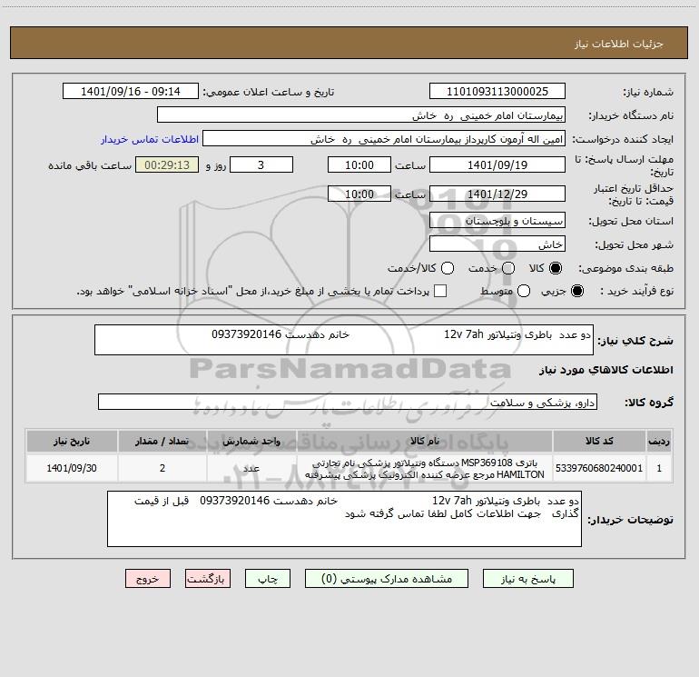699x677 pixels.
Task: Click the price validity time 10:00 field
Action: [x=359, y=194]
